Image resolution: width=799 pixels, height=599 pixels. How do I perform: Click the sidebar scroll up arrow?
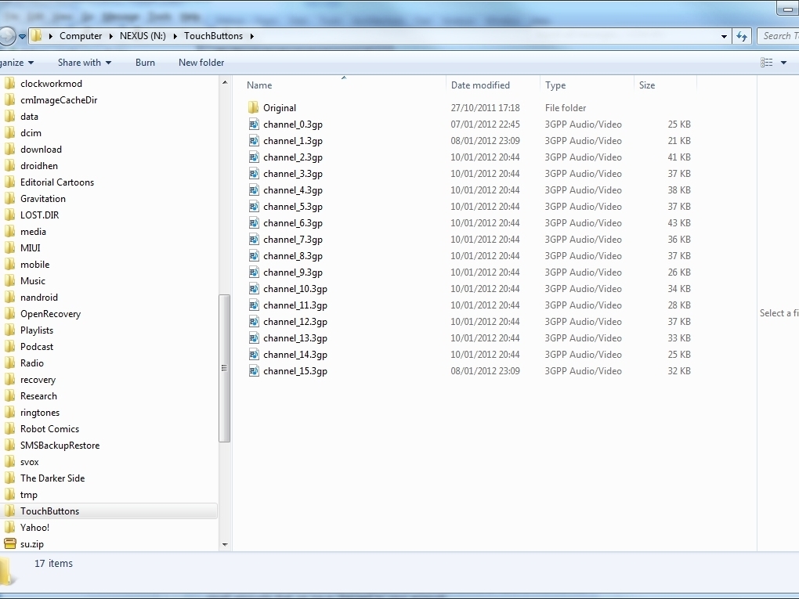[x=225, y=82]
